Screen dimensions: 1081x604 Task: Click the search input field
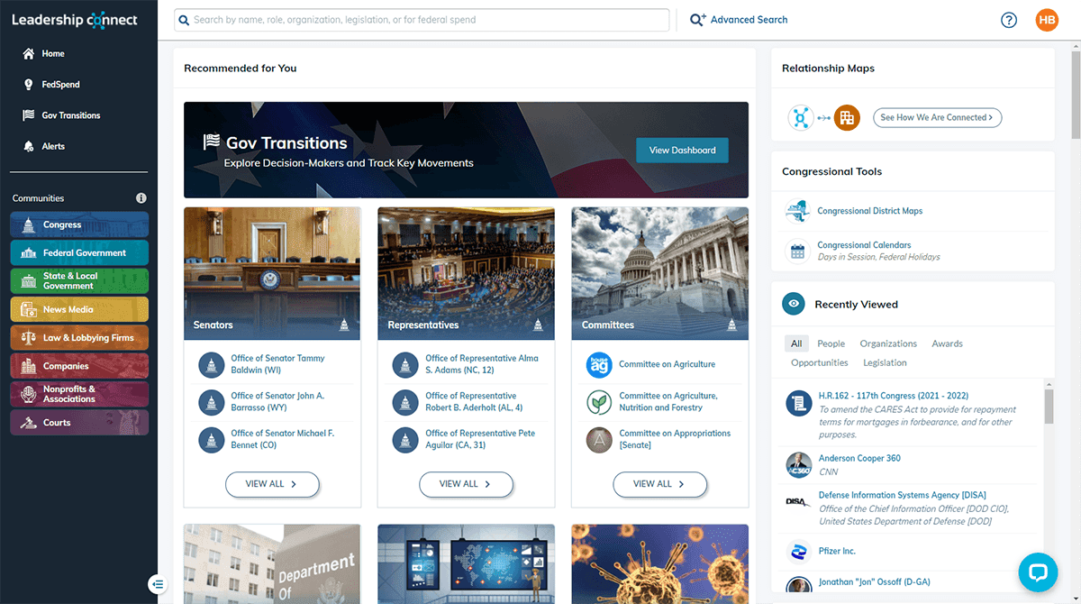click(422, 20)
